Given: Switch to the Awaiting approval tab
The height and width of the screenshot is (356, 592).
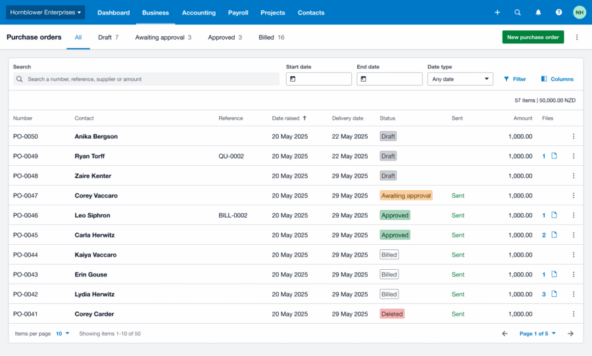Looking at the screenshot, I should click(x=163, y=38).
